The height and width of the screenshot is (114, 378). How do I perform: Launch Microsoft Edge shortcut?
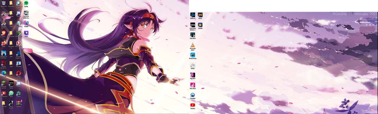click(4, 74)
